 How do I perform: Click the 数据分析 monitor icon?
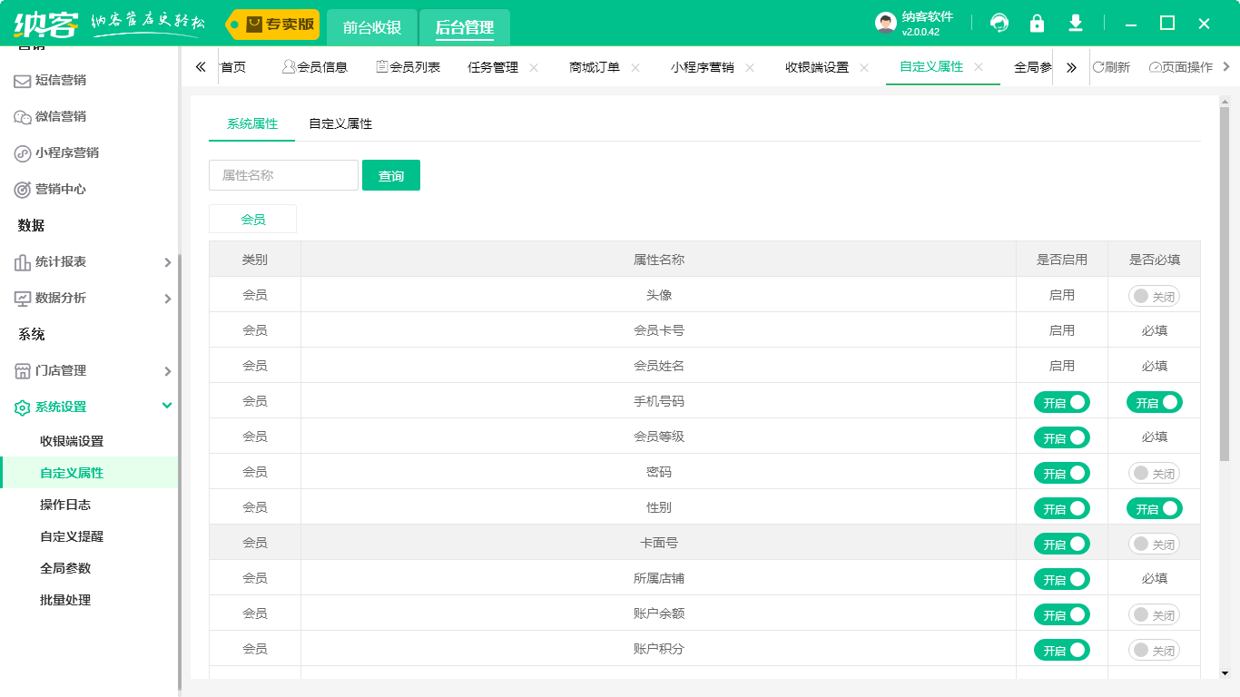click(23, 299)
